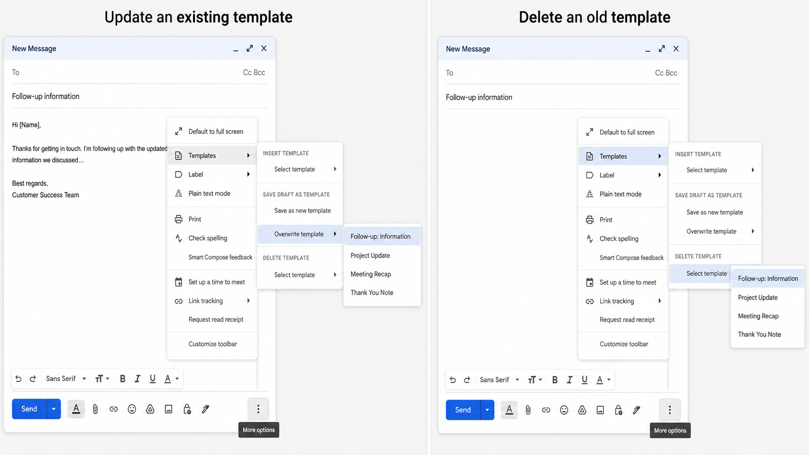Choose Meeting Recap in right delete list
Screen dimensions: 809x455
[767, 316]
